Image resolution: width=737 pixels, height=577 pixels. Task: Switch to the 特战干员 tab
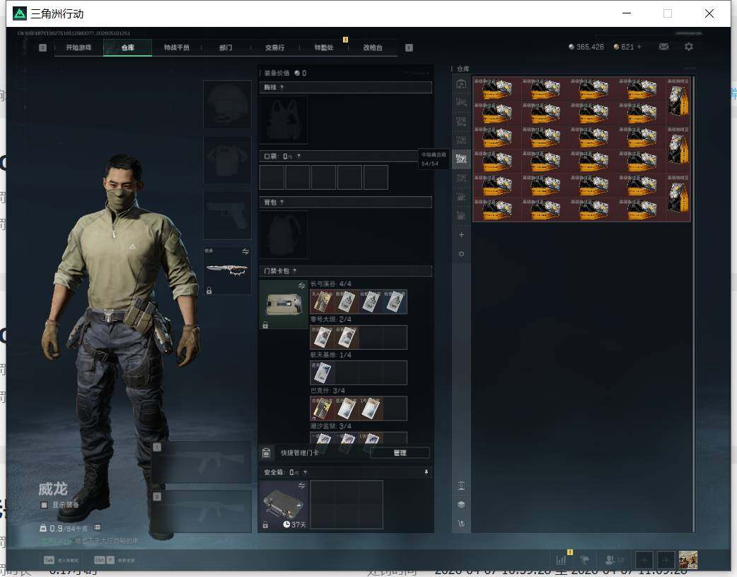coord(177,47)
